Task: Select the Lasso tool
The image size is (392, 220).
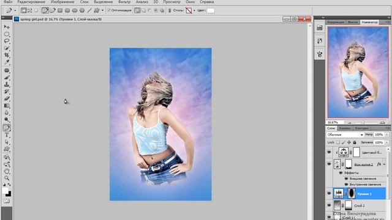Action: (7, 41)
